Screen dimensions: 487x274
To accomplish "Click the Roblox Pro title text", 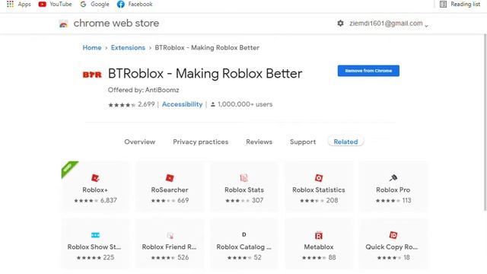I will (x=393, y=190).
